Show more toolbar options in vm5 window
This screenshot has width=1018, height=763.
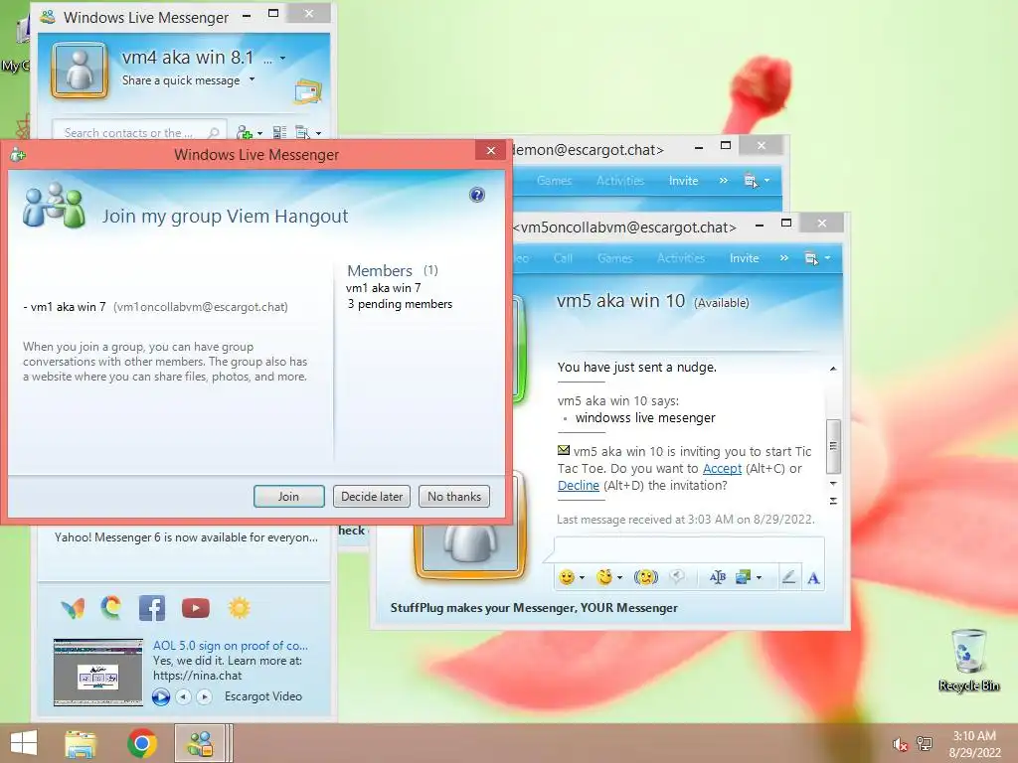click(x=784, y=258)
